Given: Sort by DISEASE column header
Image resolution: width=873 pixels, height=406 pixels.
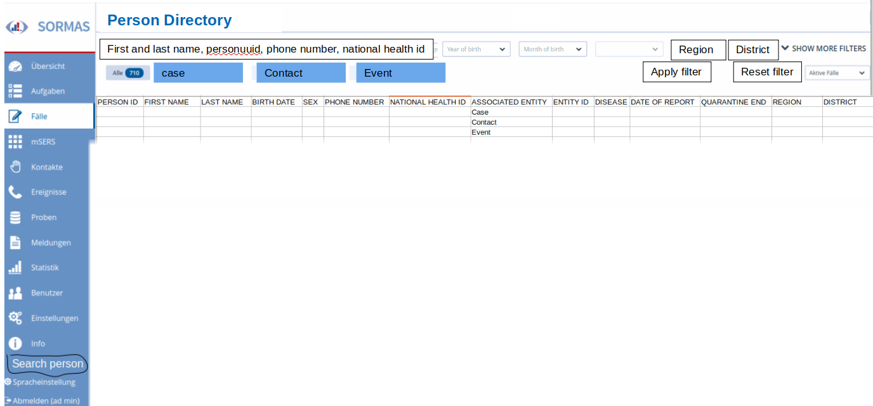Looking at the screenshot, I should [612, 101].
